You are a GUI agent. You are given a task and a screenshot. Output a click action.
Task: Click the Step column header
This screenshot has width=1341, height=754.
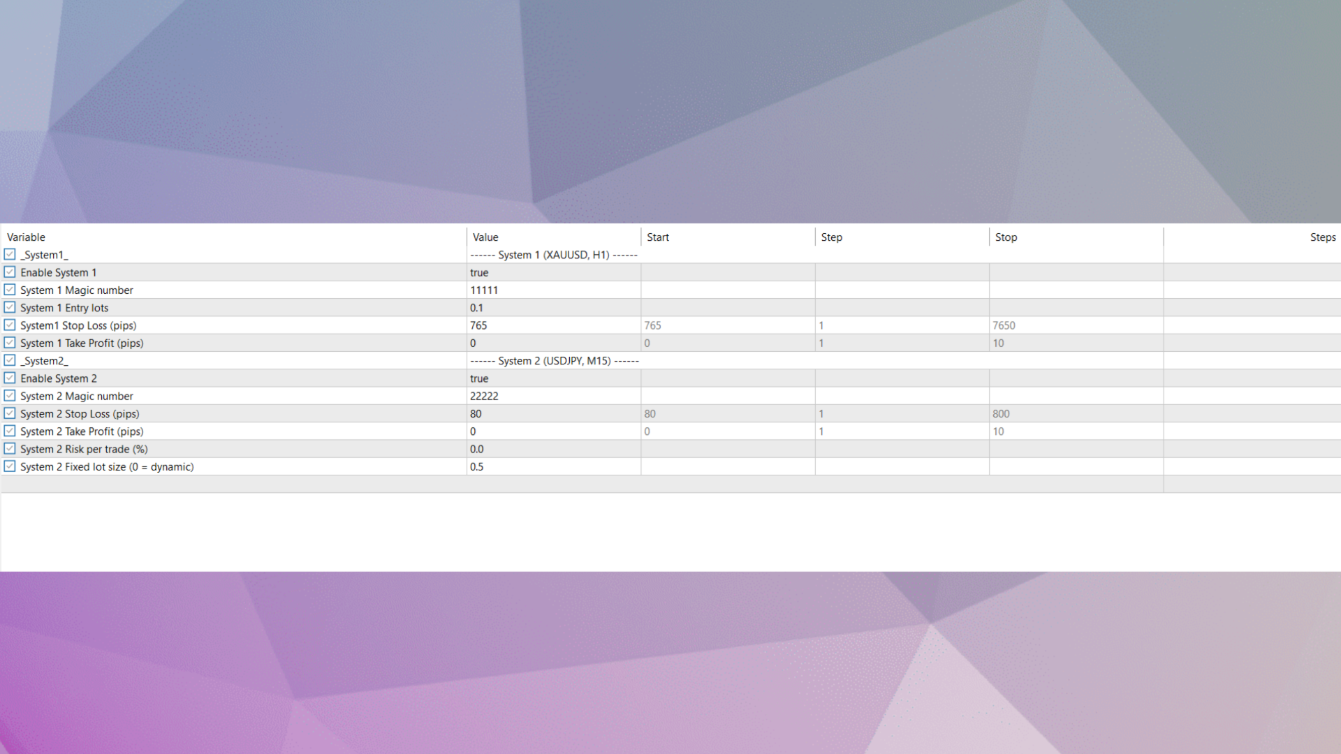902,237
